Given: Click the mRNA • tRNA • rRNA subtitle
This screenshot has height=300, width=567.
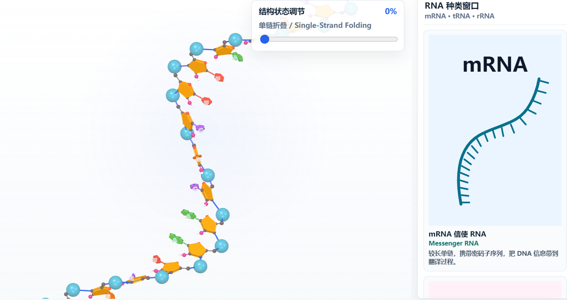Looking at the screenshot, I should [x=460, y=16].
